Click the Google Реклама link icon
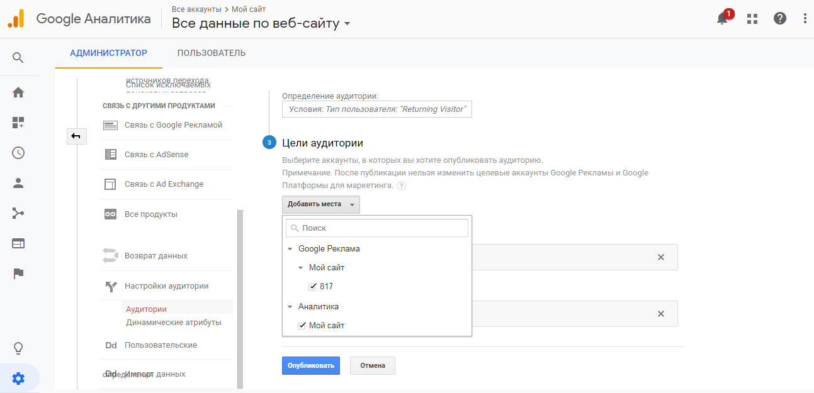 click(x=111, y=125)
